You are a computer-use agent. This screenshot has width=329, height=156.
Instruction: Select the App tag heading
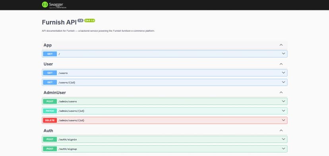48,45
